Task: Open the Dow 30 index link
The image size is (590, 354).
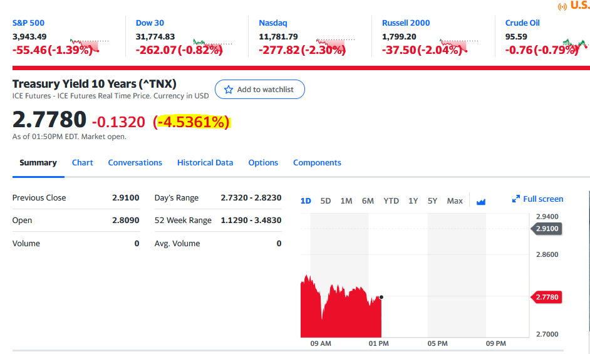Action: 150,23
